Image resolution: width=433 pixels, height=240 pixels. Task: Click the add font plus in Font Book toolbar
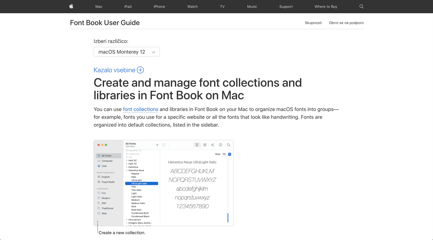[157, 145]
